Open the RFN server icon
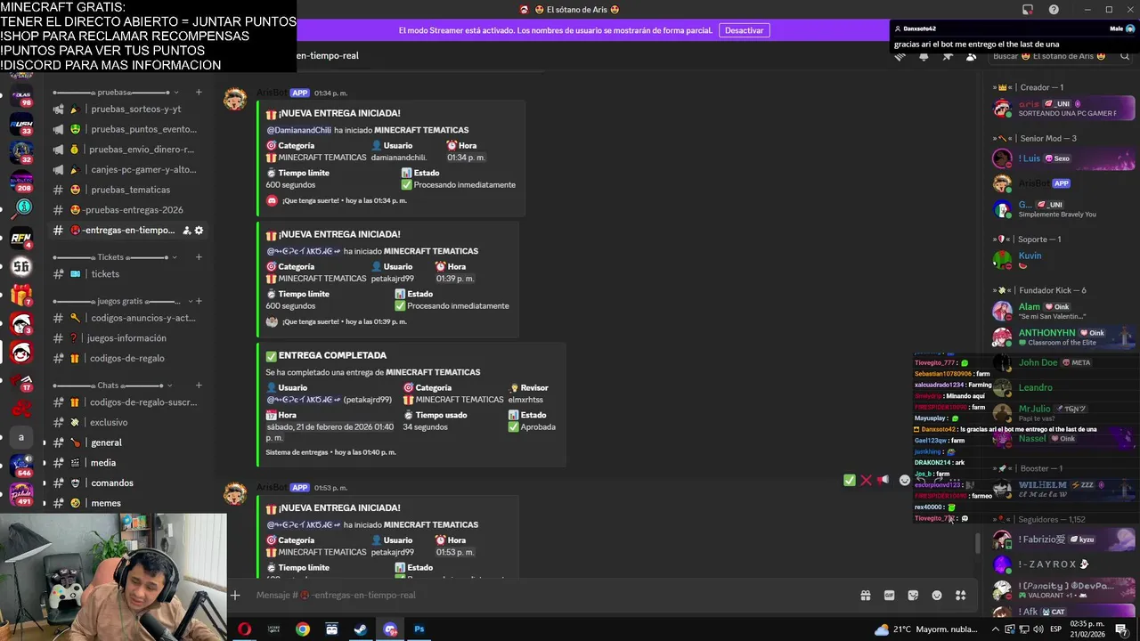Screen dimensions: 1140x641 [x=21, y=237]
